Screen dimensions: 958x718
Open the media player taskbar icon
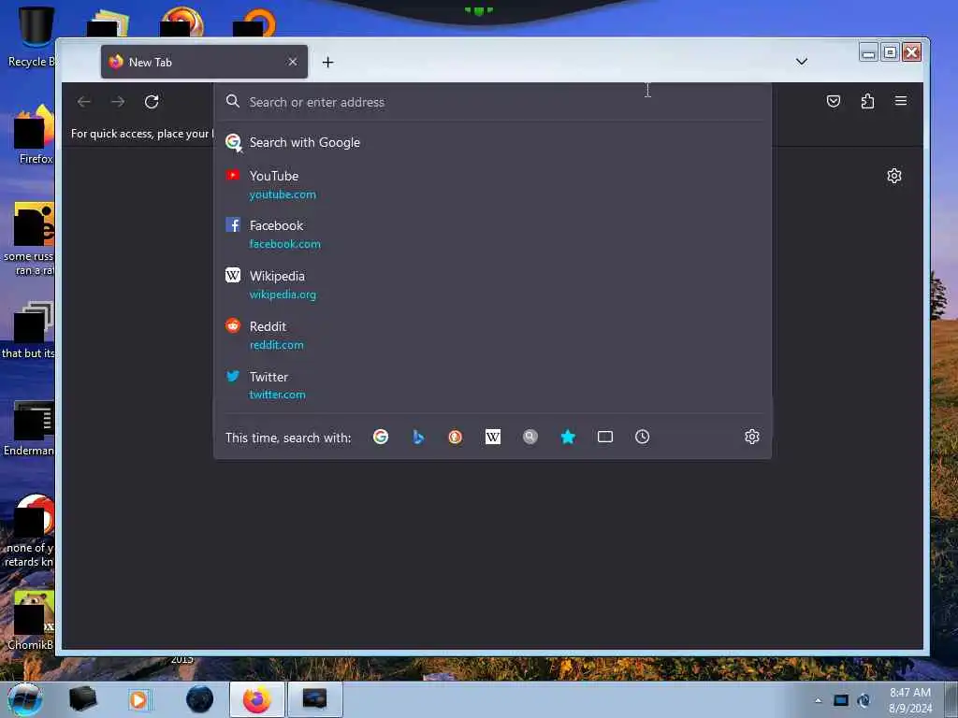coord(138,699)
